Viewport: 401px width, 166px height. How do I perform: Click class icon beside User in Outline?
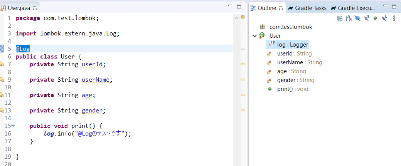click(262, 36)
